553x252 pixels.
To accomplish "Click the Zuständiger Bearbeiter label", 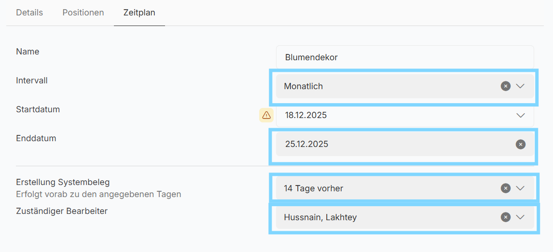I will (x=62, y=211).
